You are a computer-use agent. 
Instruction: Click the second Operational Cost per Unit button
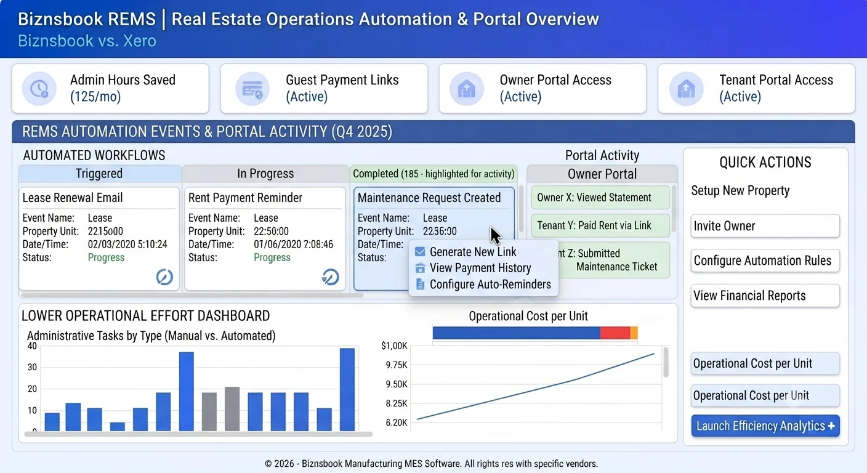pyautogui.click(x=765, y=395)
